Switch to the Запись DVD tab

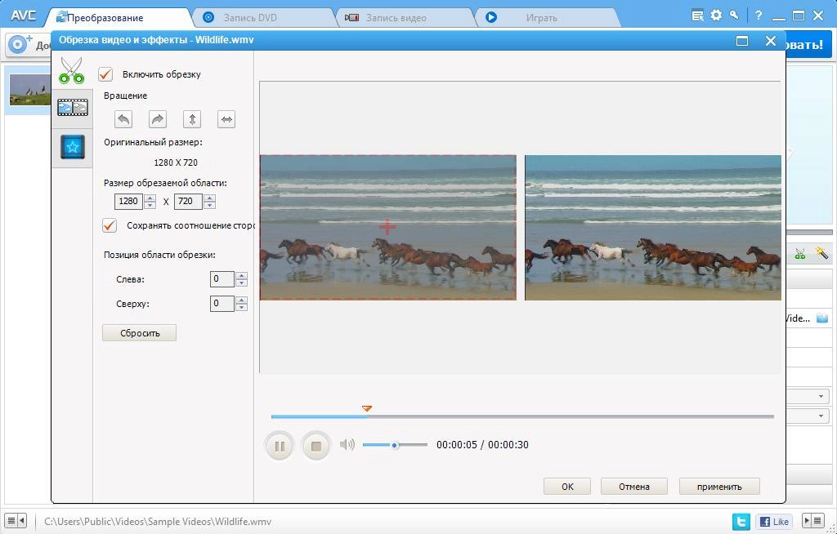point(262,18)
